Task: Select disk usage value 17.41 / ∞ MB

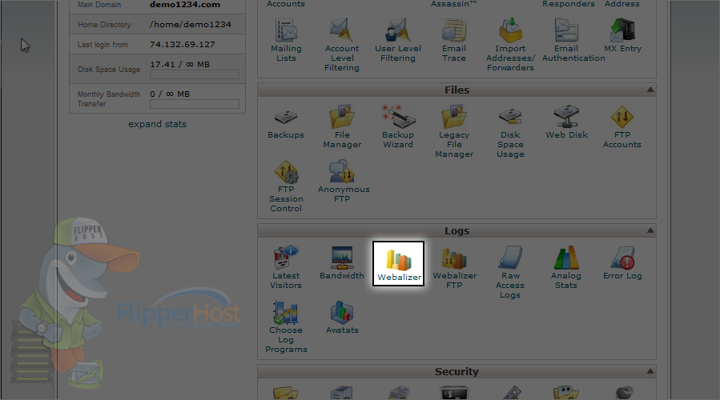Action: click(179, 64)
